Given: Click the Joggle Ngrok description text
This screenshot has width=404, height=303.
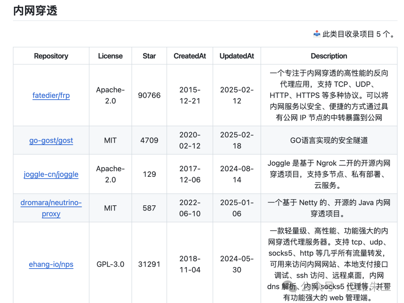Looking at the screenshot, I should pos(329,174).
